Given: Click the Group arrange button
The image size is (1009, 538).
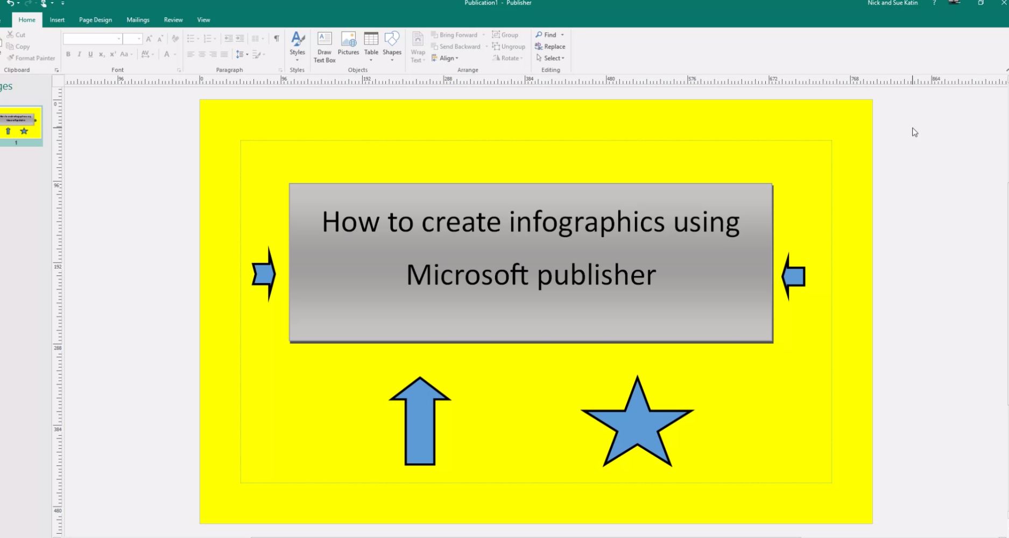Looking at the screenshot, I should pyautogui.click(x=505, y=34).
